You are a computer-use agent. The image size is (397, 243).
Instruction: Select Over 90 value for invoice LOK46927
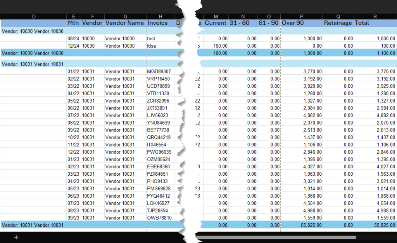pos(302,204)
